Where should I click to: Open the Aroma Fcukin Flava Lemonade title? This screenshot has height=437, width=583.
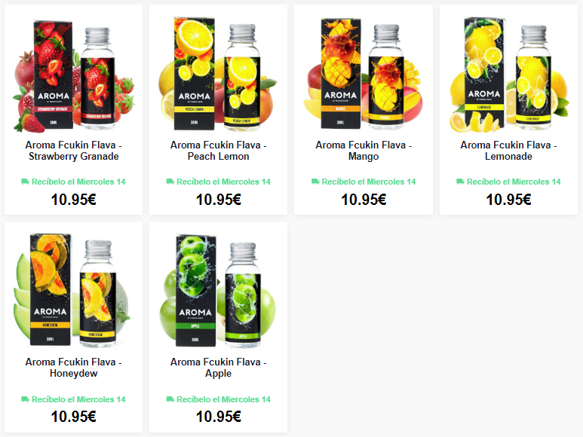[x=508, y=151]
